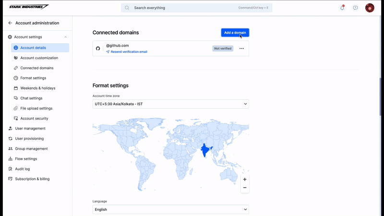Go to Account customization
The width and height of the screenshot is (384, 216).
coord(39,58)
